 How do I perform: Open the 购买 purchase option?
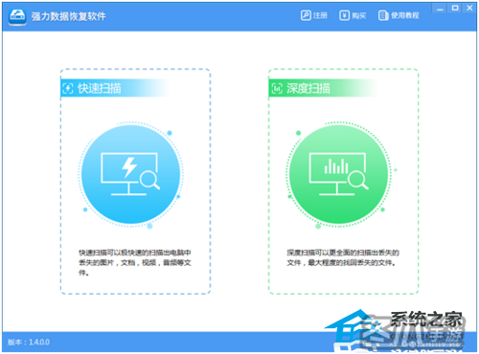[353, 15]
